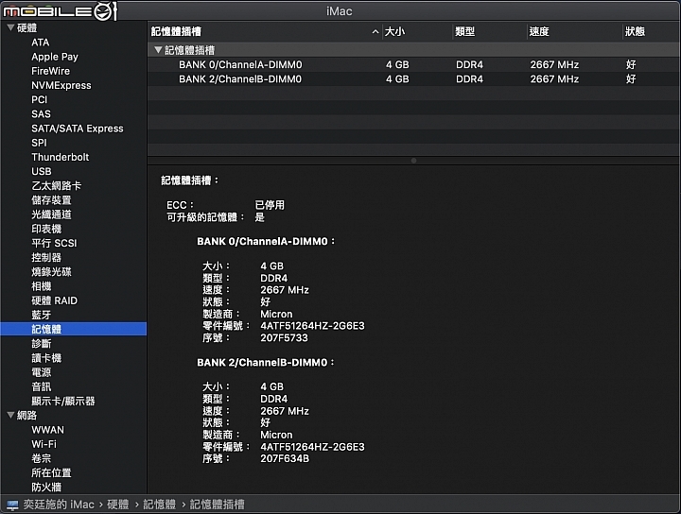Select Apple Pay in the sidebar
Image resolution: width=681 pixels, height=514 pixels.
click(55, 57)
